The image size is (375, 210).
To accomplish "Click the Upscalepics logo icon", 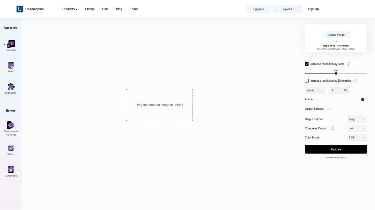I will (x=20, y=9).
